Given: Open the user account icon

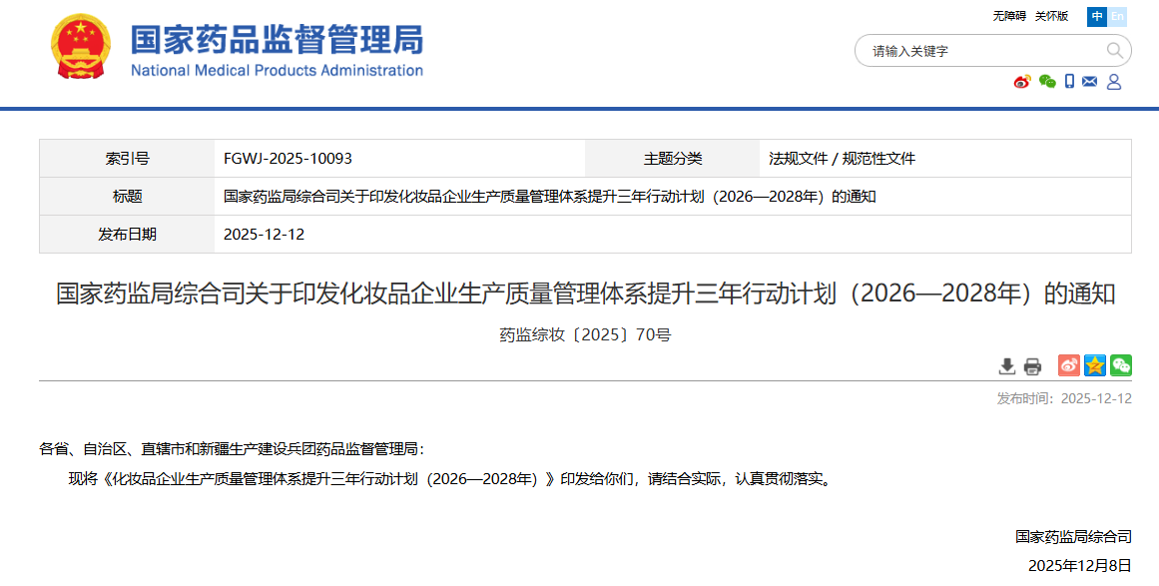Looking at the screenshot, I should (1114, 82).
